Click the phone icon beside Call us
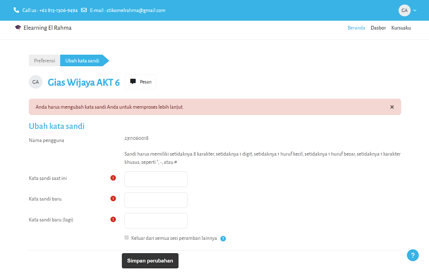 coord(16,10)
